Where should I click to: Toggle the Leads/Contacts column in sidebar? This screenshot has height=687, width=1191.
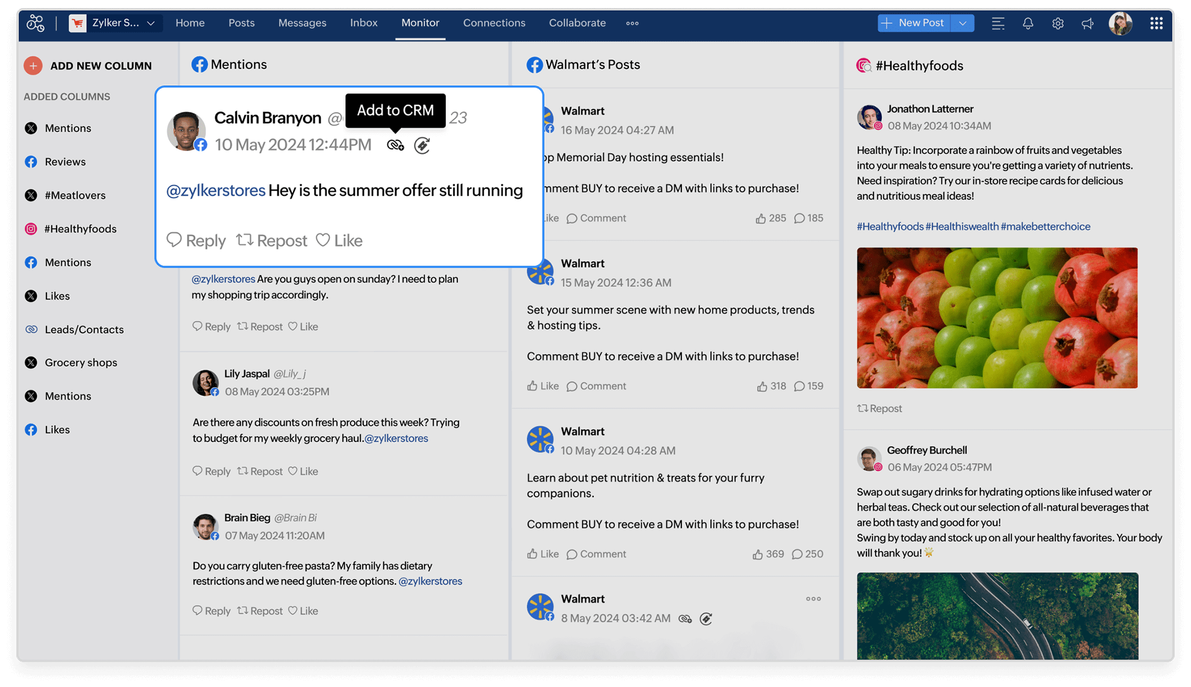point(84,329)
